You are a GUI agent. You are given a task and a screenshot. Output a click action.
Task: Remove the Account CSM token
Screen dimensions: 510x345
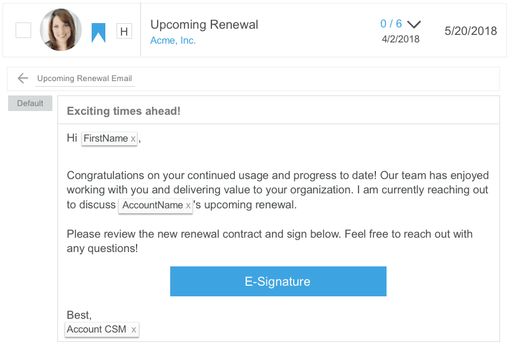click(133, 329)
